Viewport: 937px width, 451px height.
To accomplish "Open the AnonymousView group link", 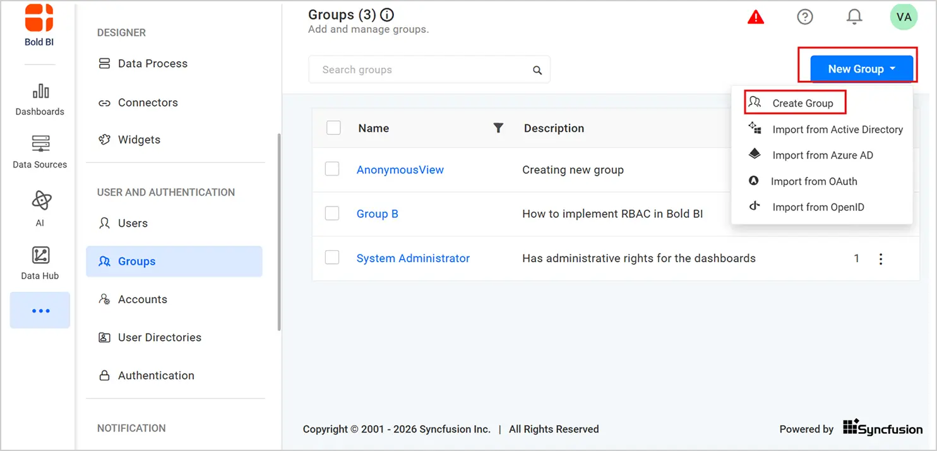I will pos(400,170).
